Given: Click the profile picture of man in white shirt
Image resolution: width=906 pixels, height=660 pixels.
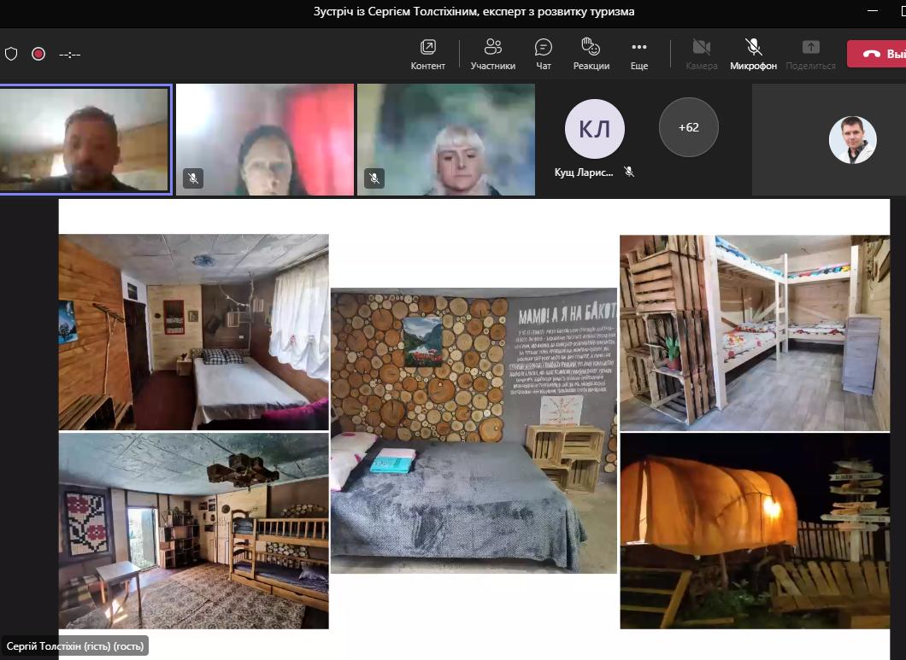Looking at the screenshot, I should [x=852, y=140].
